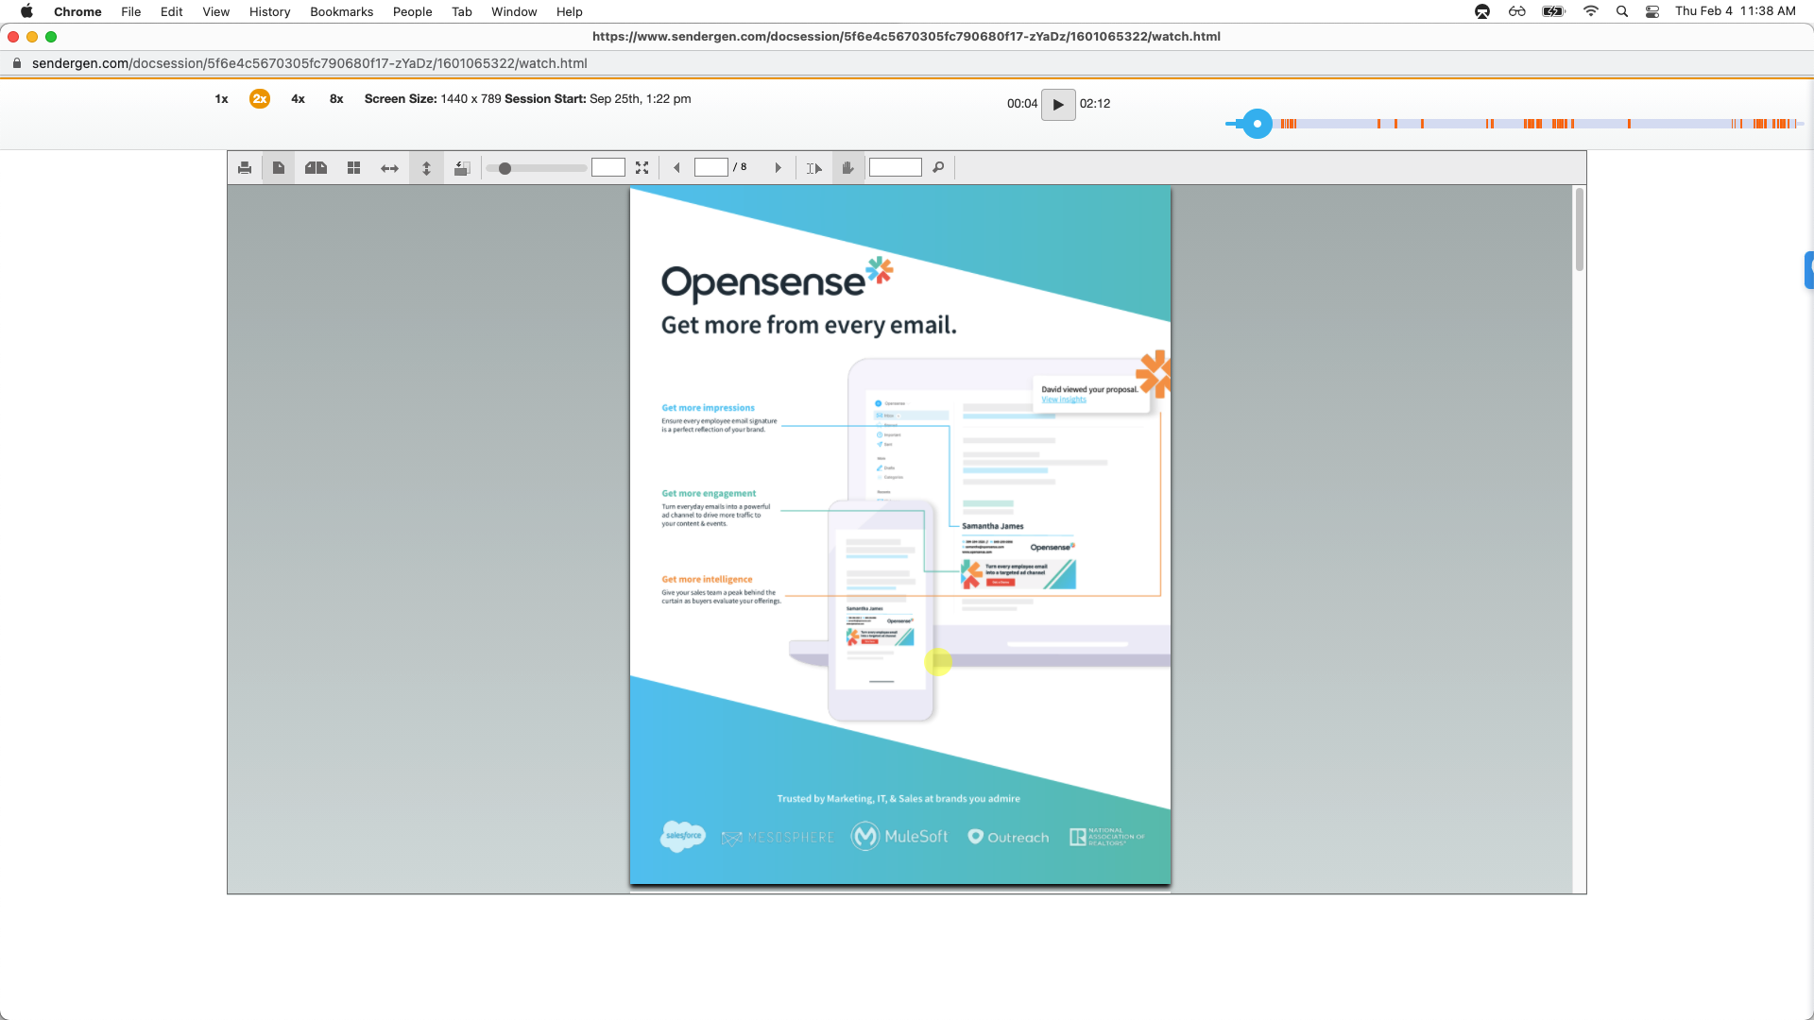Click the zoom percentage input field
This screenshot has width=1814, height=1020.
click(608, 168)
